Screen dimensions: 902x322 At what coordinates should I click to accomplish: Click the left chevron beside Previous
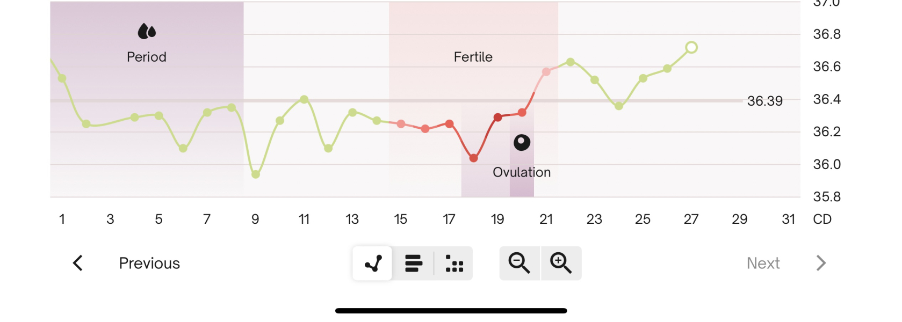click(x=77, y=263)
